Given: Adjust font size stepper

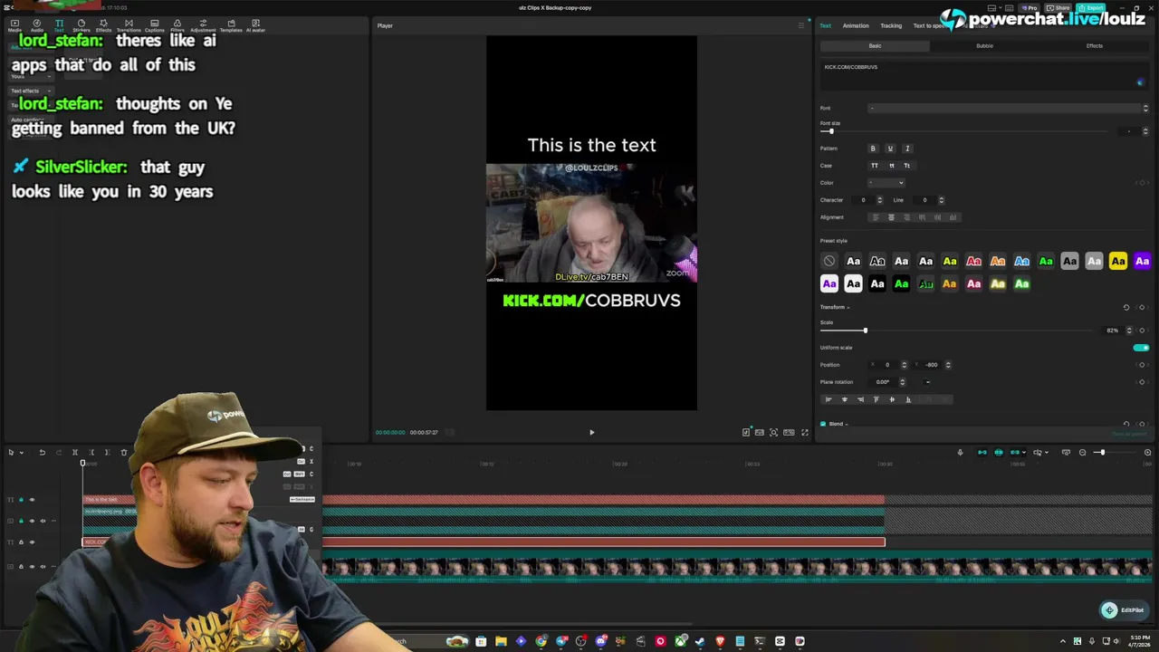Looking at the screenshot, I should click(x=1145, y=131).
